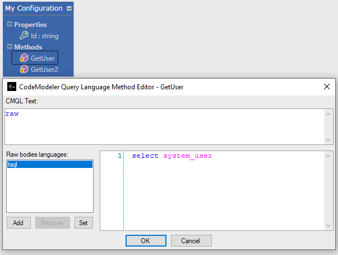This screenshot has height=255, width=338.
Task: Click the GetUser2 method cube icon
Action: [x=24, y=69]
